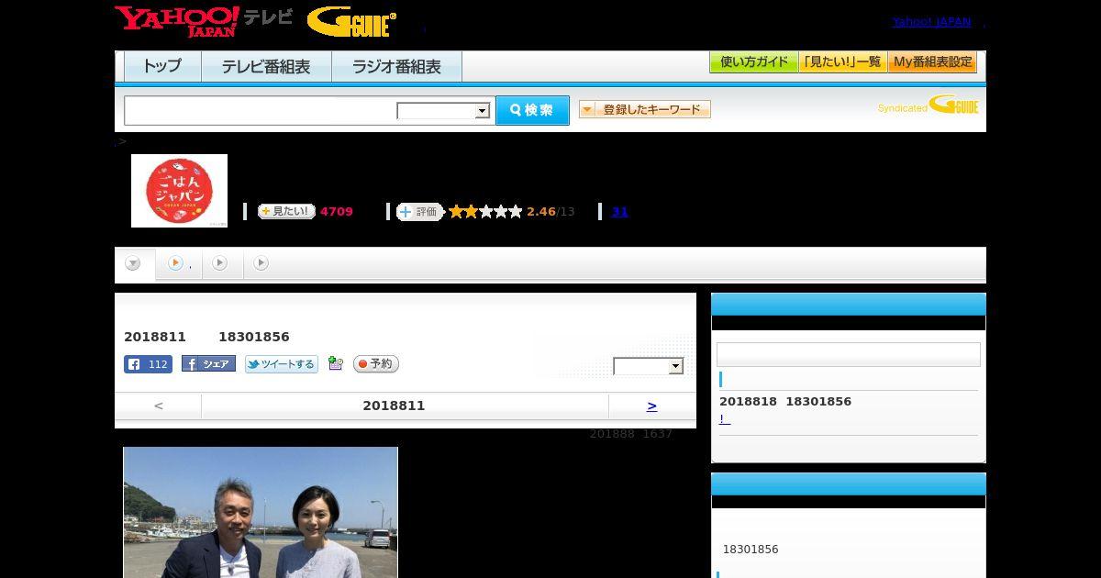The height and width of the screenshot is (578, 1101).
Task: Click the G-Guide logo in header
Action: click(351, 22)
